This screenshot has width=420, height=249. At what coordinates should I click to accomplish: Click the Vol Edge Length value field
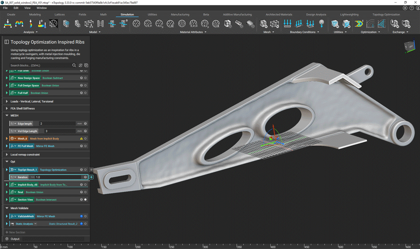coord(59,131)
